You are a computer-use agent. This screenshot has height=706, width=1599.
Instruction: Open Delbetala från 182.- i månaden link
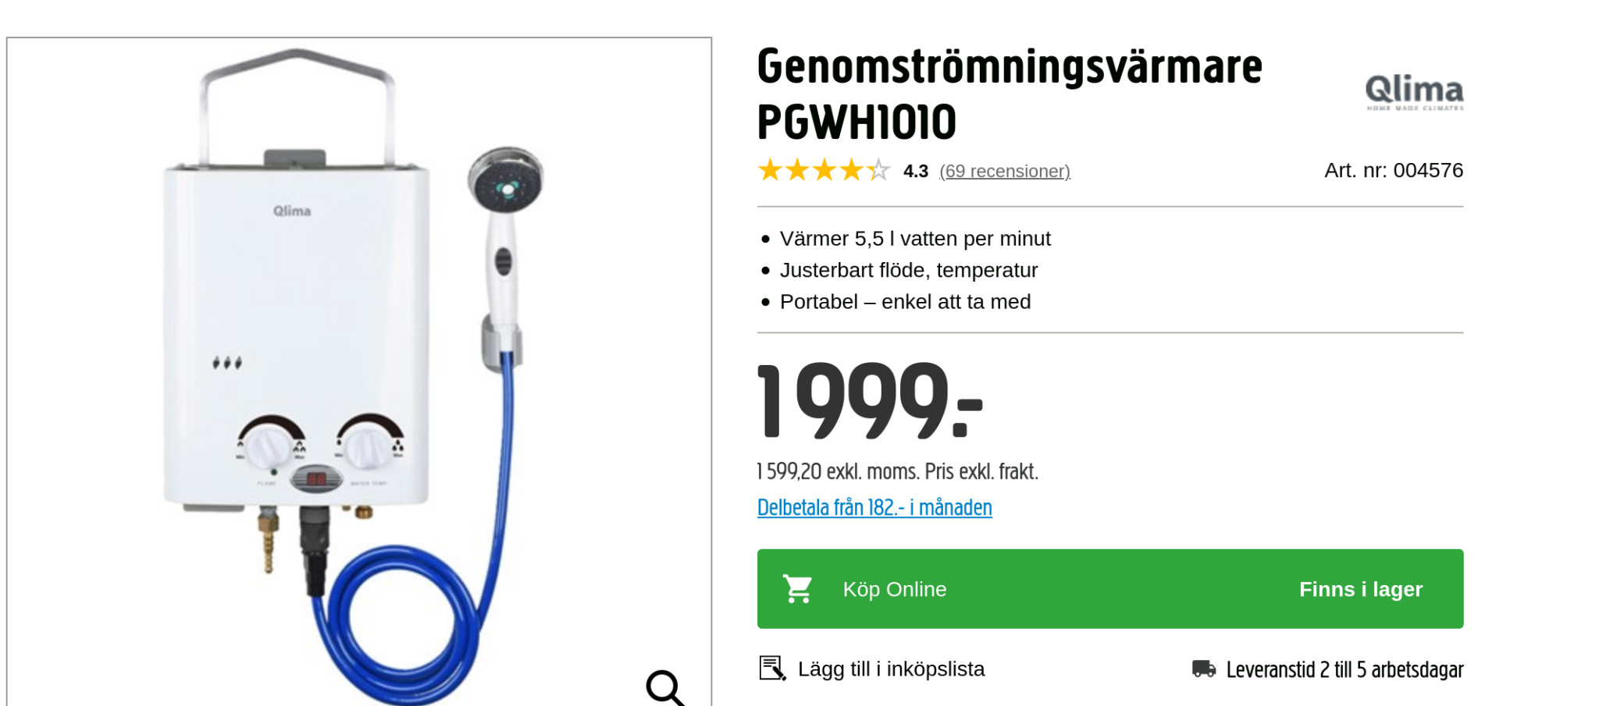(x=874, y=508)
